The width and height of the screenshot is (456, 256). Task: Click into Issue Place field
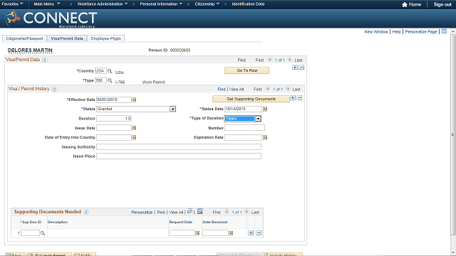(x=179, y=156)
